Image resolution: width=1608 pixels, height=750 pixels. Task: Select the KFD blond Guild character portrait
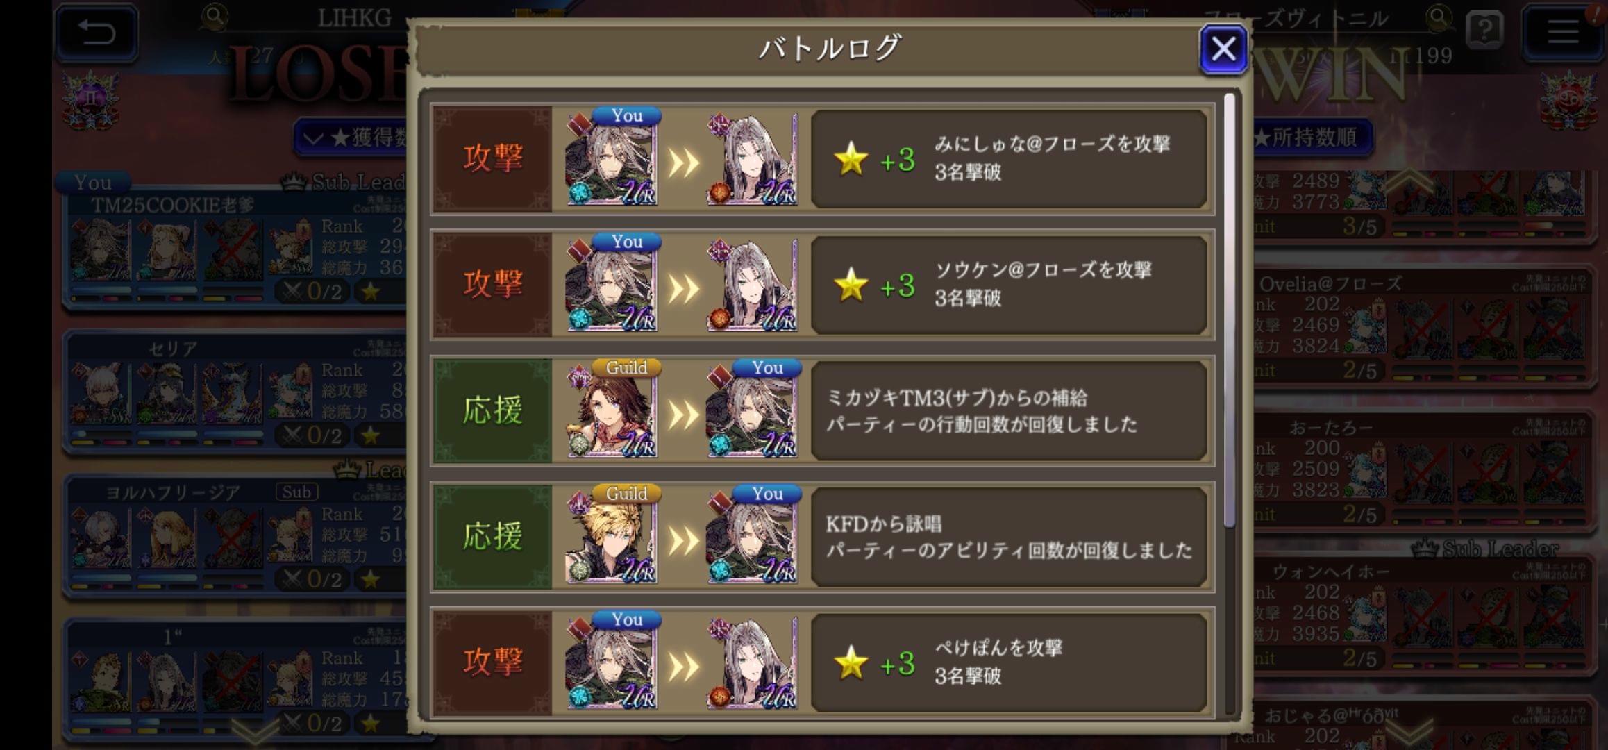[x=611, y=537]
